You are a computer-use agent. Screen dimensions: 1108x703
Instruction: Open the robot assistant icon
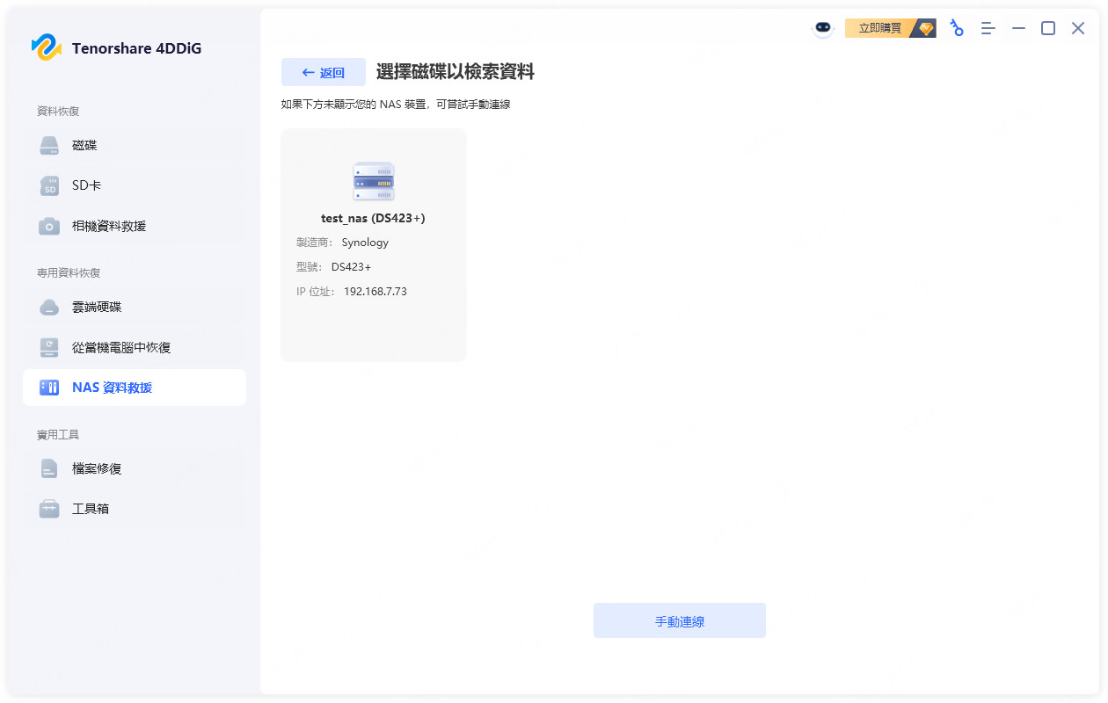pyautogui.click(x=822, y=28)
